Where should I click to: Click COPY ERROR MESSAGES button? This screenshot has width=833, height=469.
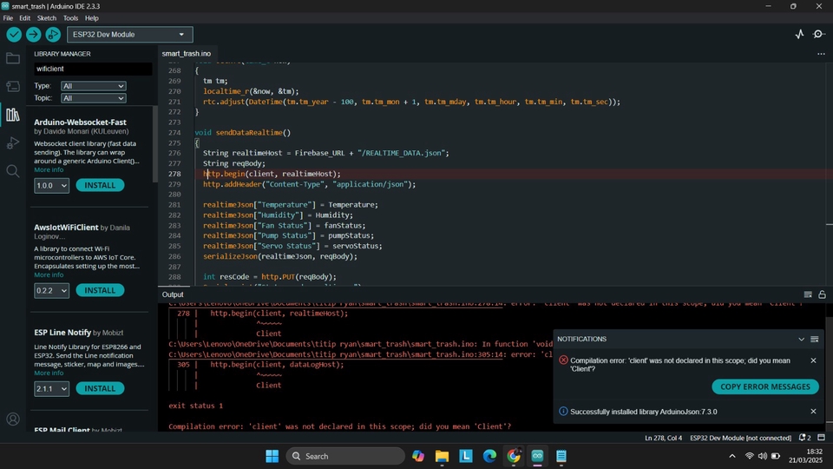(764, 386)
